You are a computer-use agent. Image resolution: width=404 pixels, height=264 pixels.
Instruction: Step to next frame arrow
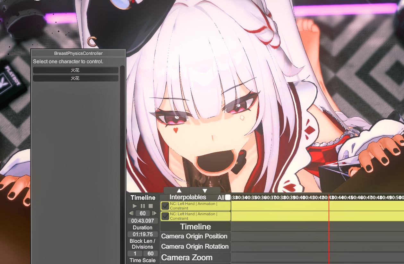155,213
